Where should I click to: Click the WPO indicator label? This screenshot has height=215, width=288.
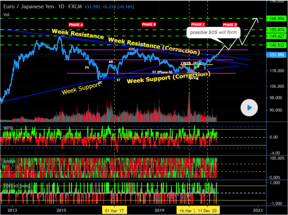(x=7, y=128)
